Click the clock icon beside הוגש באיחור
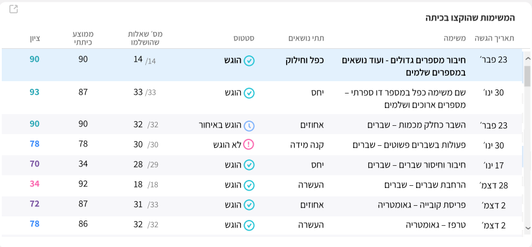532x247 pixels. (249, 125)
